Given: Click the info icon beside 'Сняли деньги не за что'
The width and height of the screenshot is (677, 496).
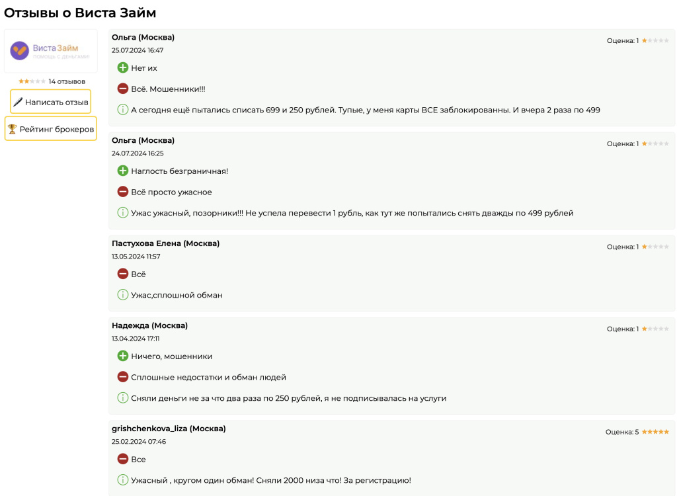Looking at the screenshot, I should (122, 398).
